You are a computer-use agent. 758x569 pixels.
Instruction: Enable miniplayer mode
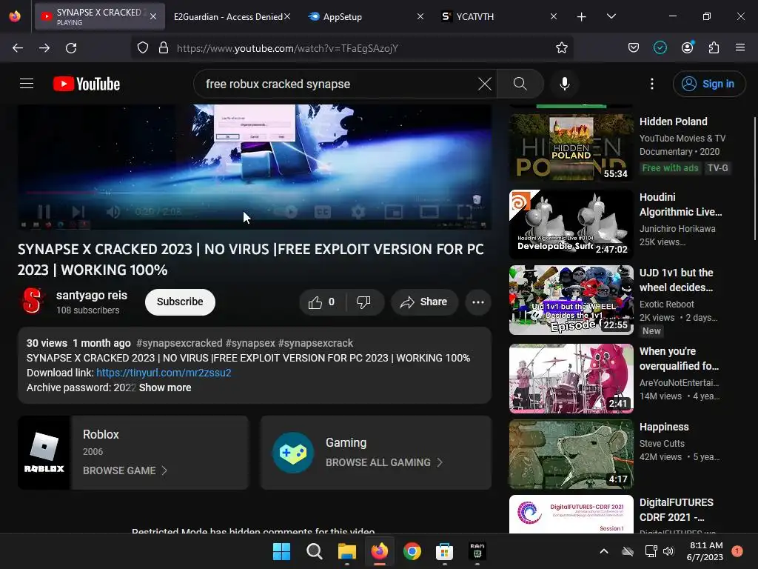(394, 211)
